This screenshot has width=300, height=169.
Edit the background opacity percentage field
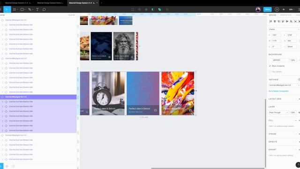click(293, 60)
